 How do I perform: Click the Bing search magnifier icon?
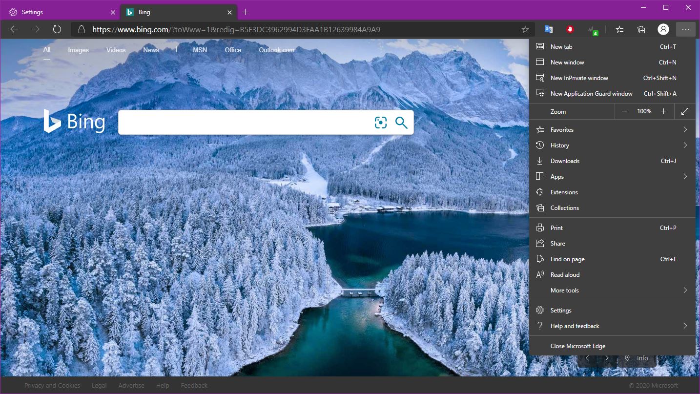coord(401,123)
